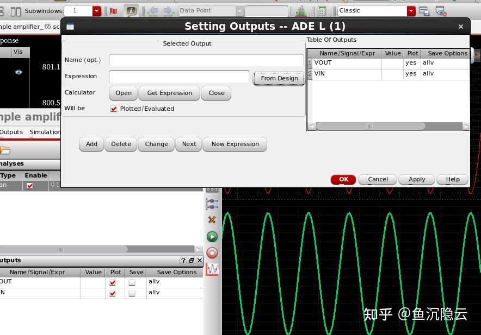Click the From Design button

pos(279,78)
